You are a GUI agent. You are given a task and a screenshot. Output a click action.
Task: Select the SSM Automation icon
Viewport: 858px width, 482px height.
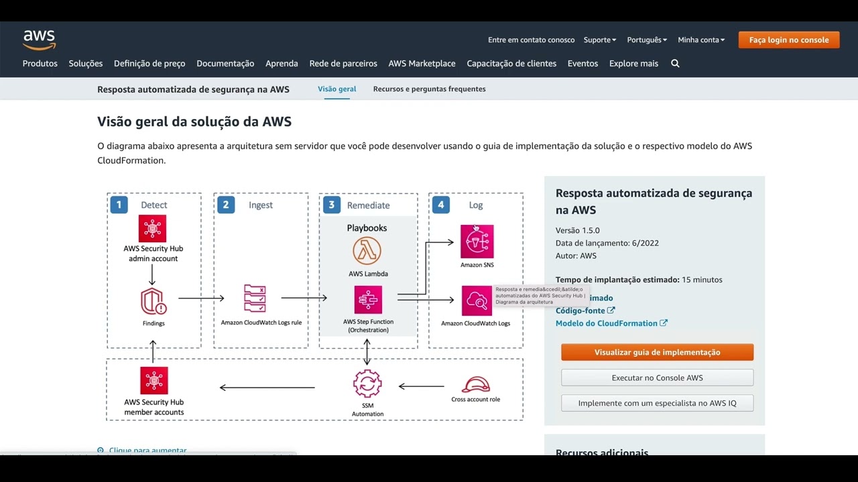pyautogui.click(x=367, y=384)
